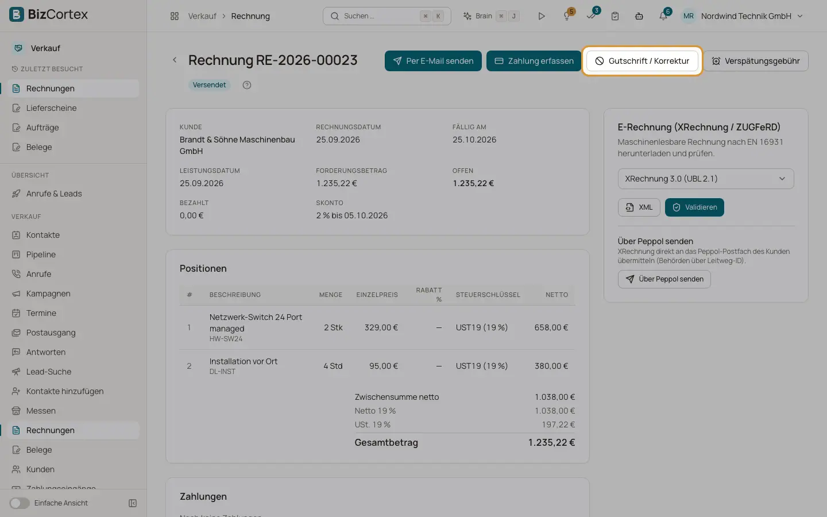The image size is (827, 517).
Task: Click the Versendet status badge
Action: tap(209, 85)
